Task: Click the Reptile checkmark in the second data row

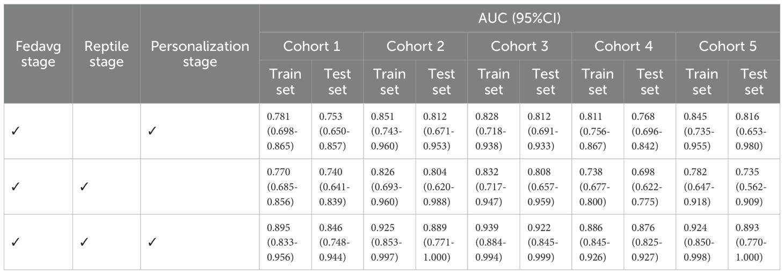Action: tap(83, 187)
